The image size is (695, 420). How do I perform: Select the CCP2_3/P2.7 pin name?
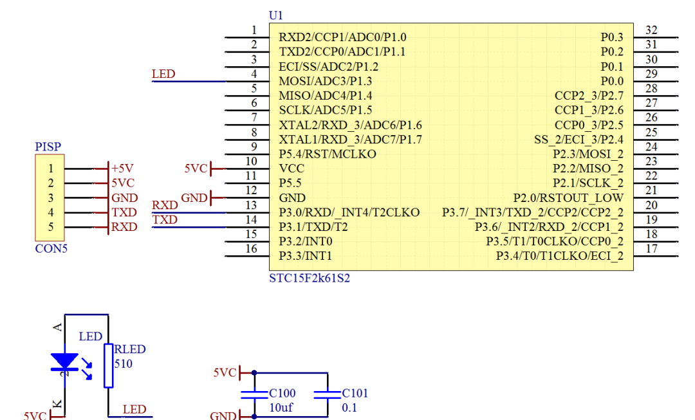(x=589, y=96)
